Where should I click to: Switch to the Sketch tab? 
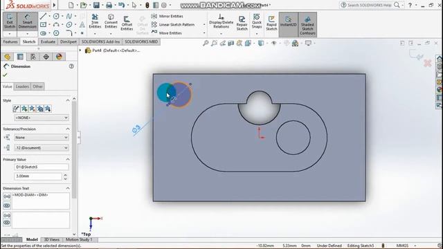[x=29, y=41]
